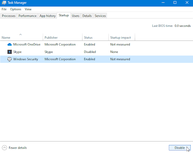Collapse view with Fewer details arrow icon
The height and width of the screenshot is (154, 193).
click(5, 148)
